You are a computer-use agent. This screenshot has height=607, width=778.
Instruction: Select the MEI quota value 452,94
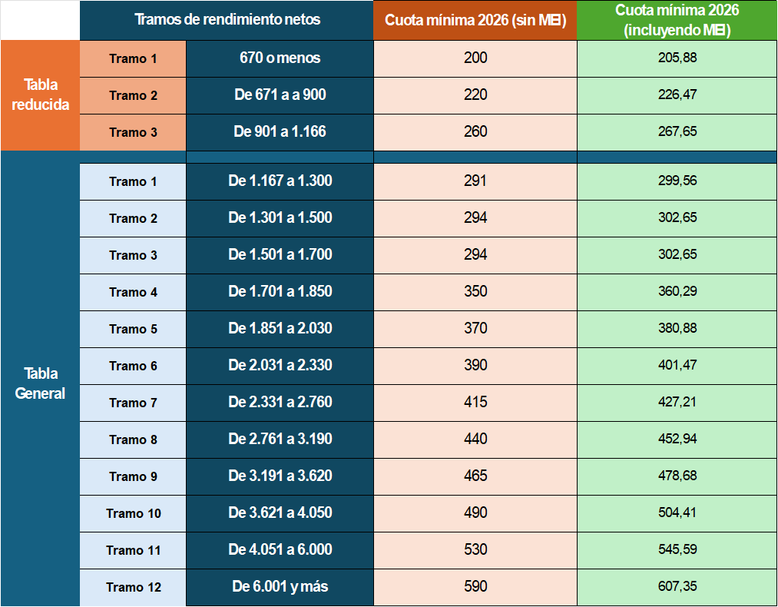pos(677,439)
